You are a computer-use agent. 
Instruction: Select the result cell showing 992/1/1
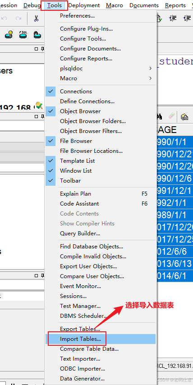pos(175,203)
